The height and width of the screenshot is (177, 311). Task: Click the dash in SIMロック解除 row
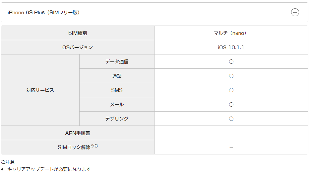(231, 147)
